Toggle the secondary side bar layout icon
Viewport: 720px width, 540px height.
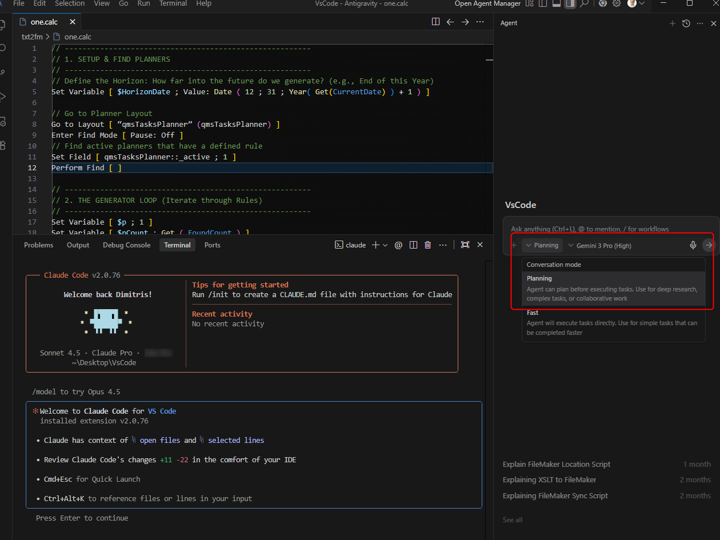[x=570, y=3]
